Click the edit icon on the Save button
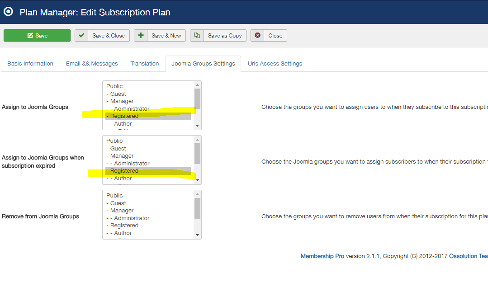 click(x=30, y=35)
